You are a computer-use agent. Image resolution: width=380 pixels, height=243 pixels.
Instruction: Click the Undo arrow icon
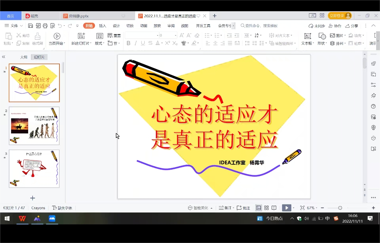point(60,26)
